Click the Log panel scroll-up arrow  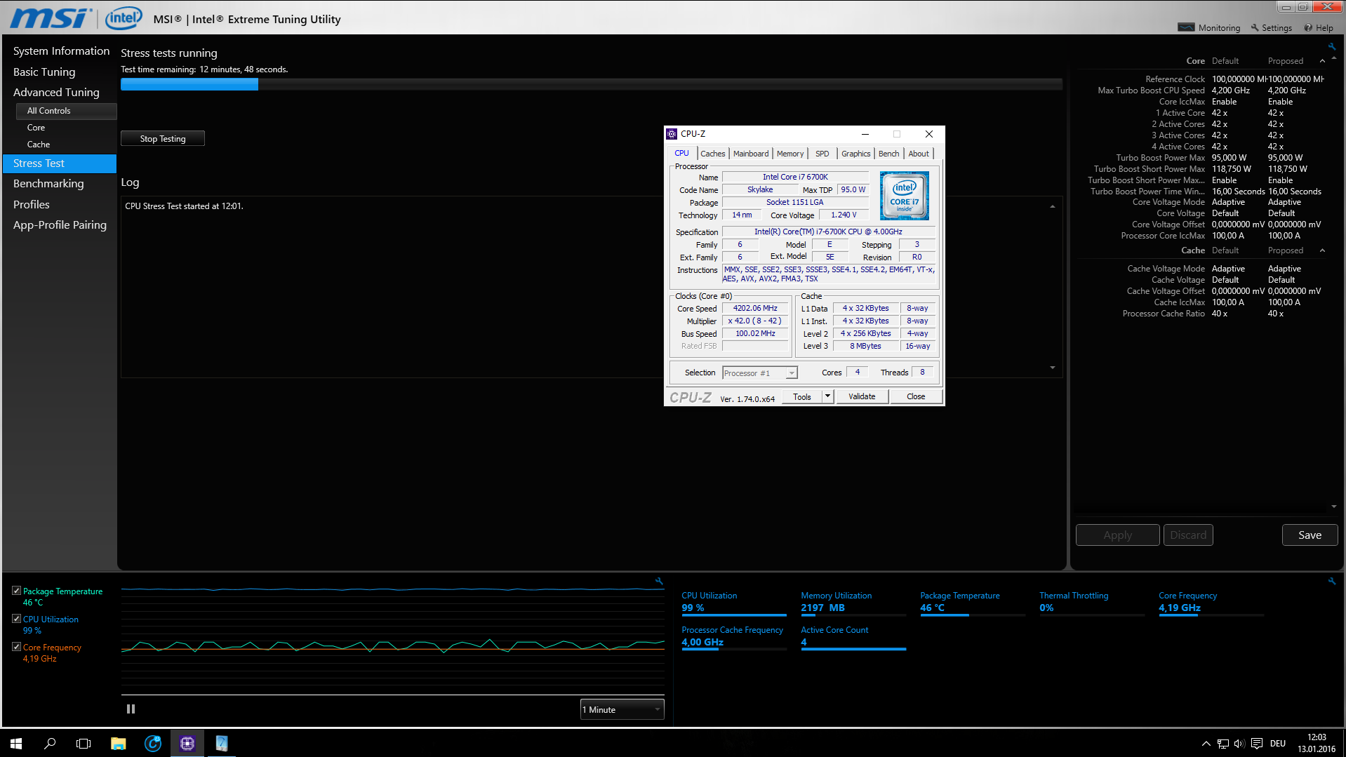[1053, 206]
